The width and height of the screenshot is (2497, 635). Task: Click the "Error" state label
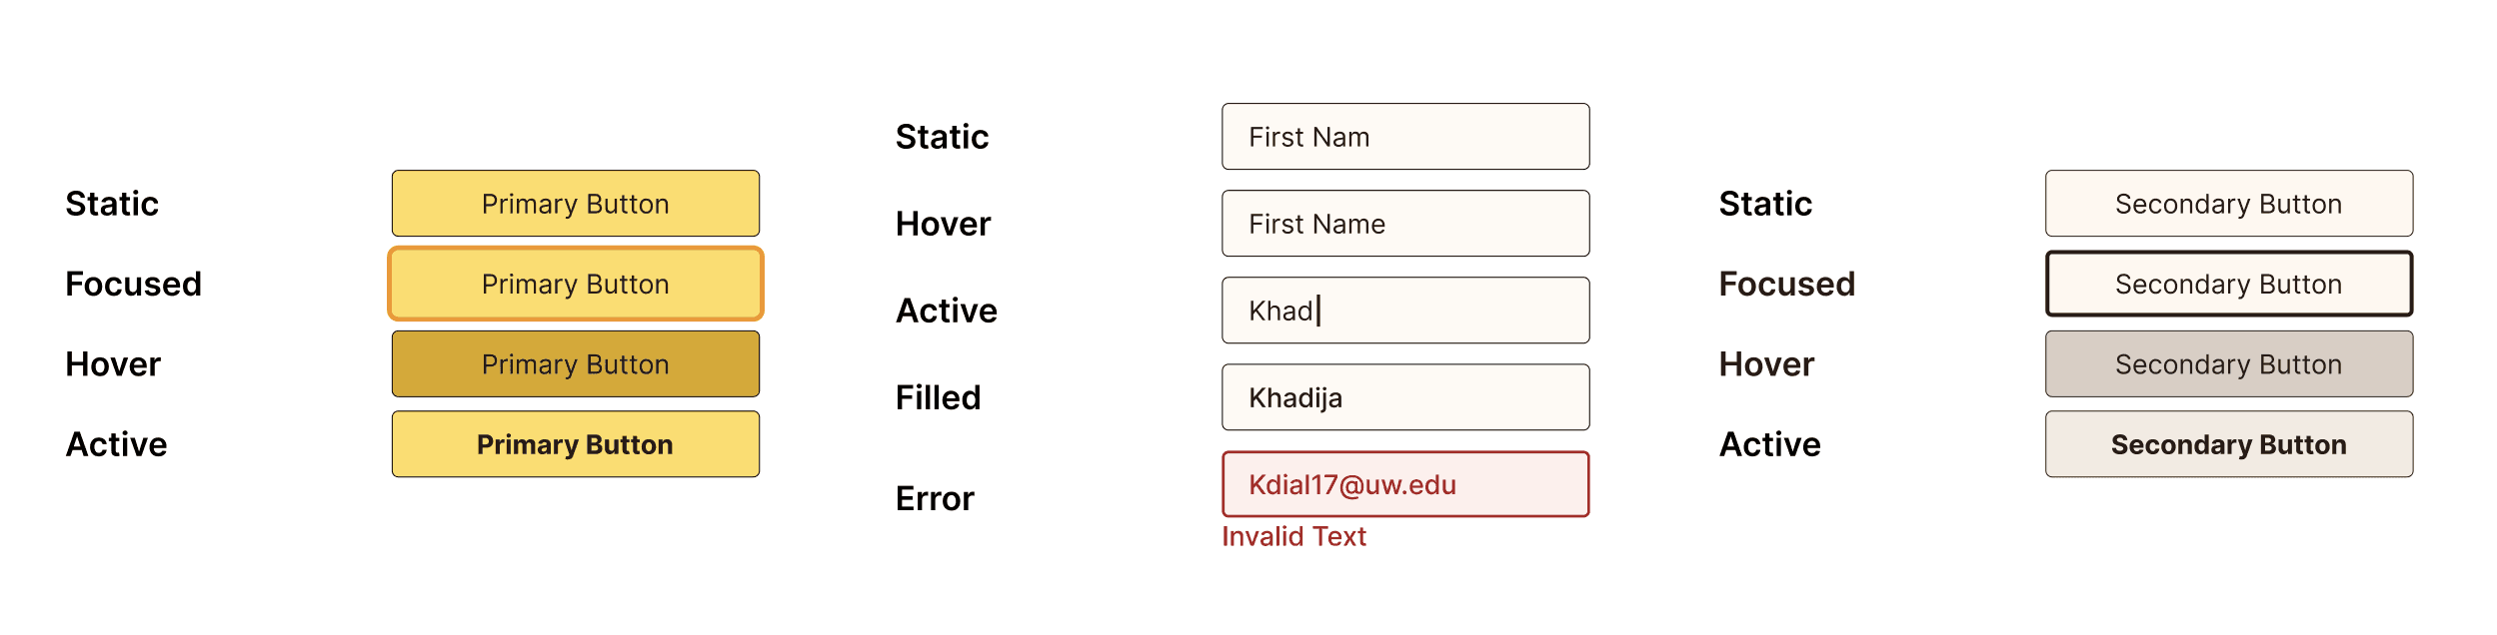tap(935, 498)
